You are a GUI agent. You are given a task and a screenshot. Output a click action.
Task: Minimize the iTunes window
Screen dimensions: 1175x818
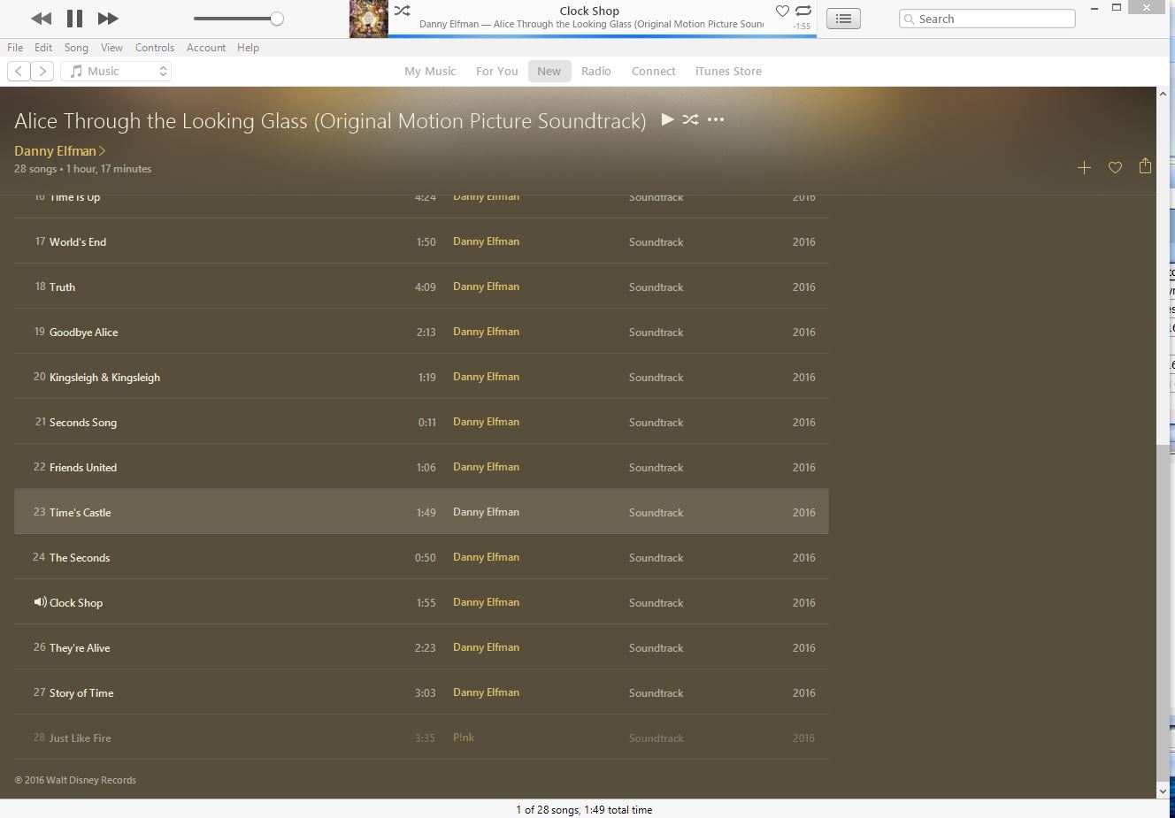(1094, 8)
